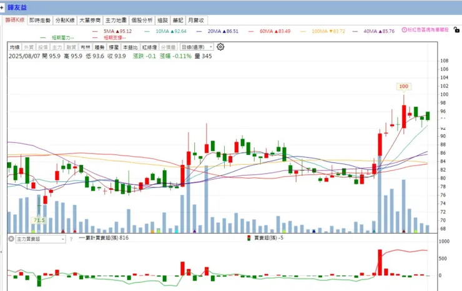Switch to the 月營收 tab

pos(196,21)
